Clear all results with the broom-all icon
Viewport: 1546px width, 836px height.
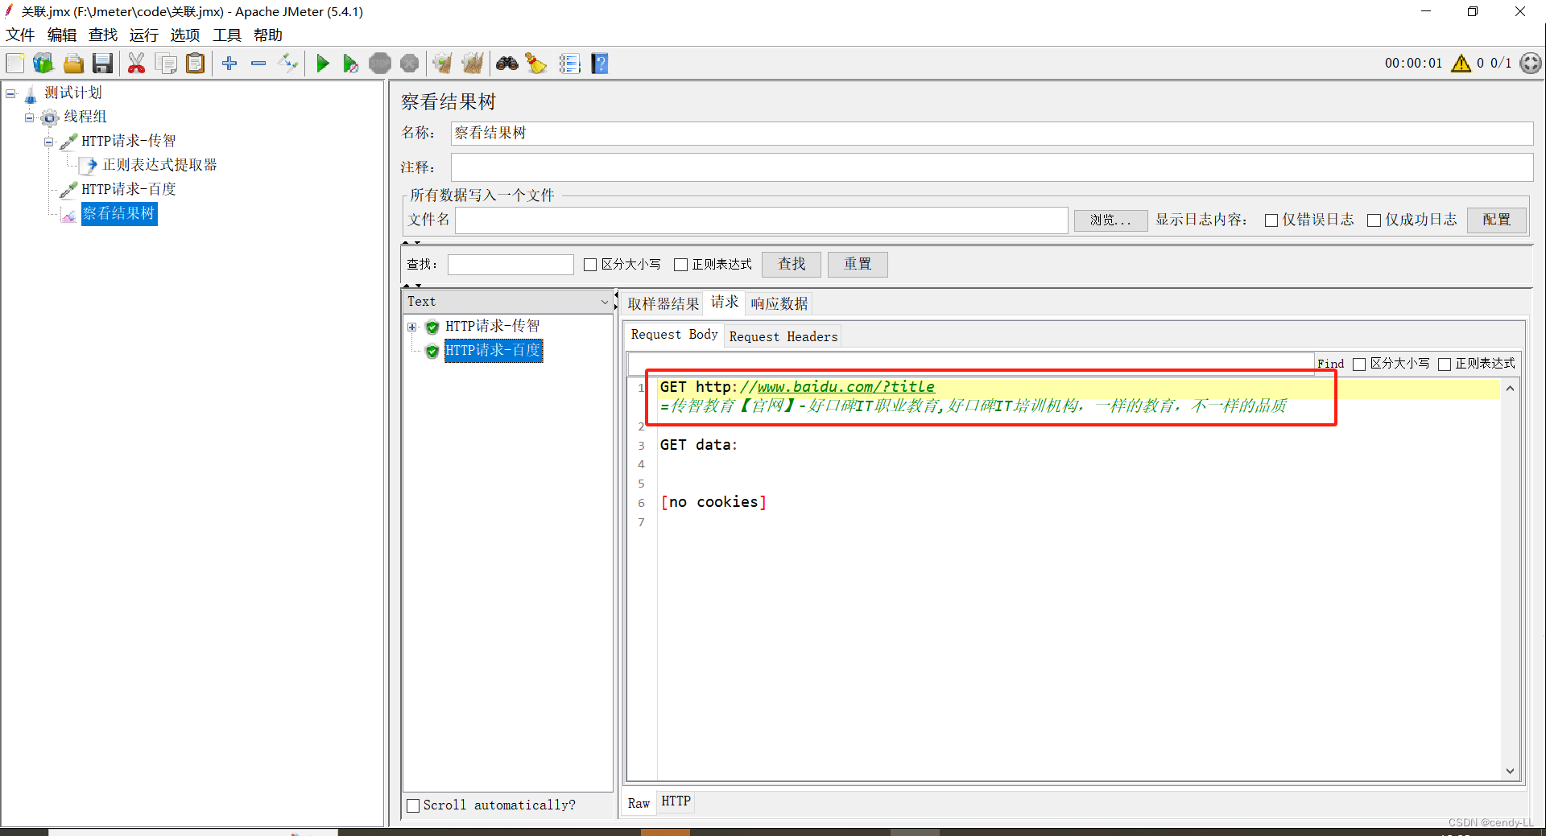coord(473,63)
